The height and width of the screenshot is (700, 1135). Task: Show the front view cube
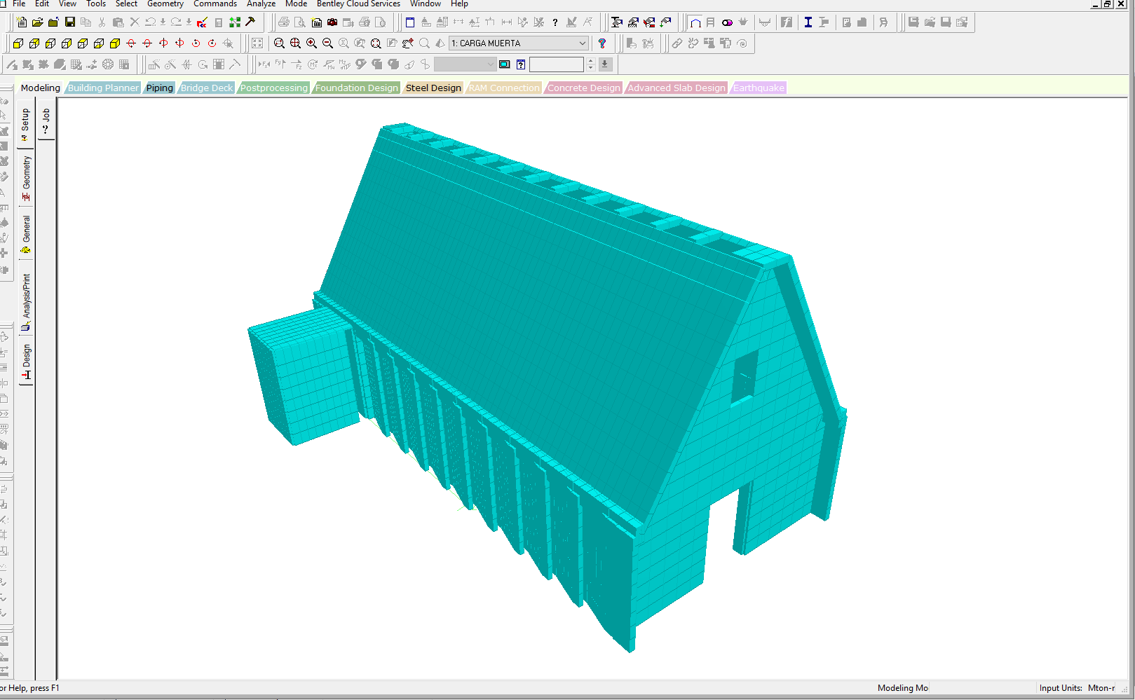18,43
